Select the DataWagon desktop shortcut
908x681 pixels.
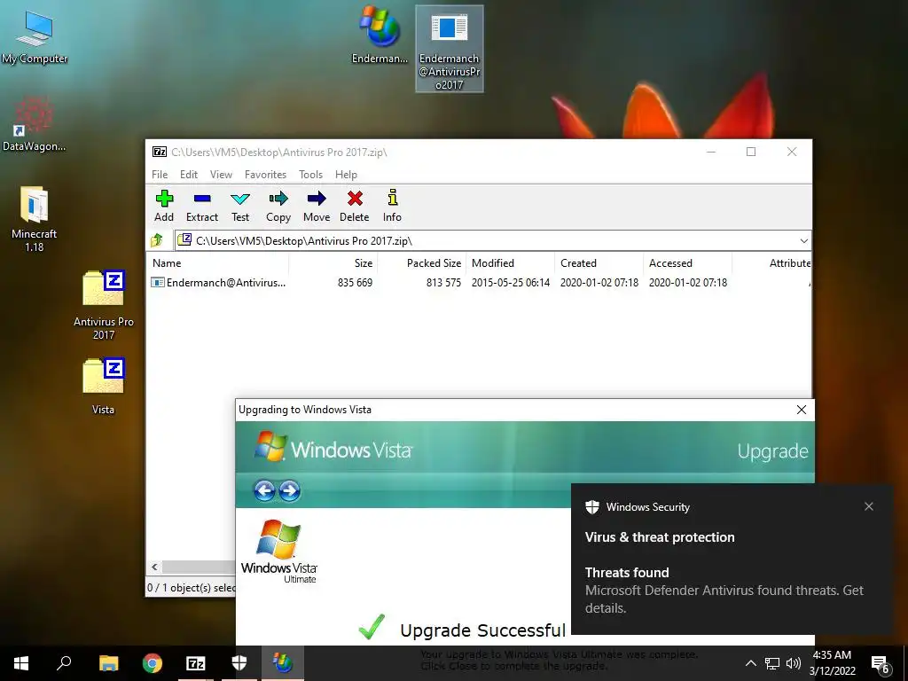tap(35, 124)
